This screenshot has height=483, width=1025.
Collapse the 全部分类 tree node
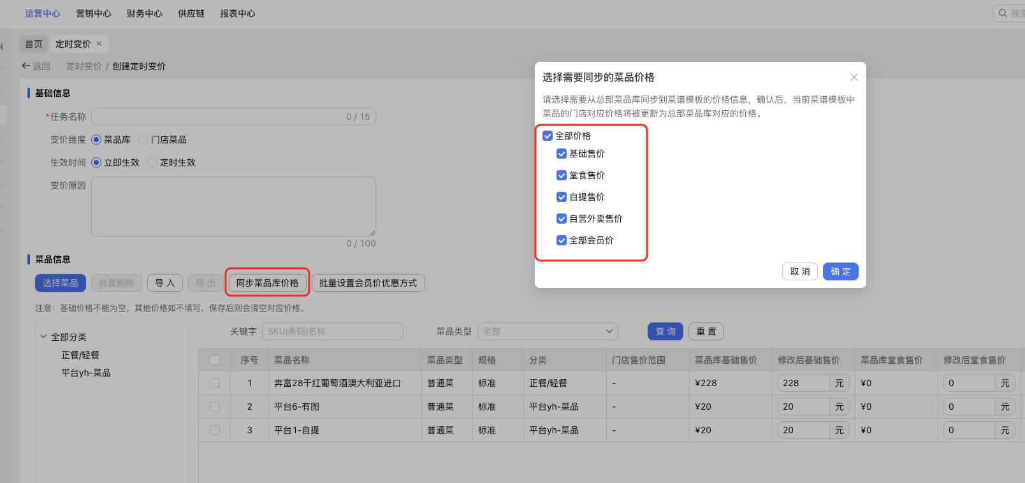(x=43, y=336)
